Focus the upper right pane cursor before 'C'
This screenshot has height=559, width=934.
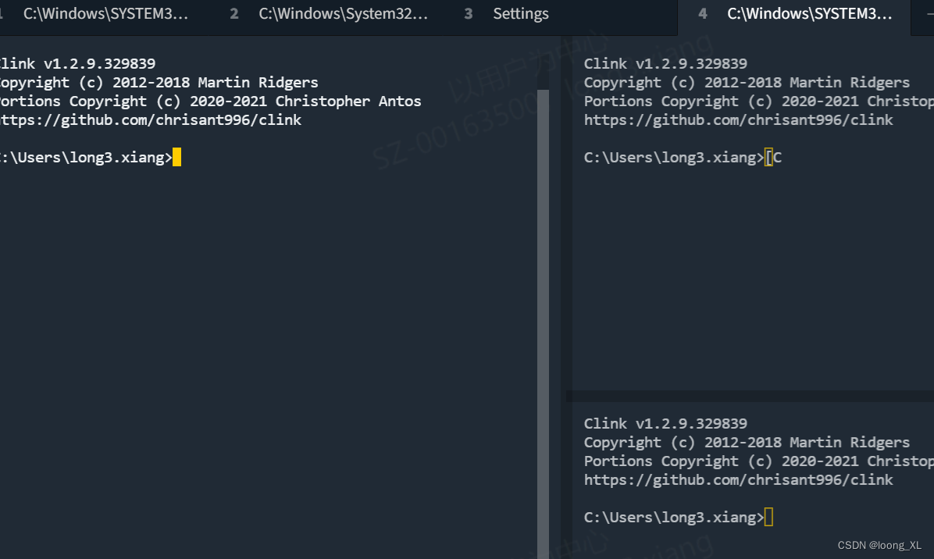[769, 157]
